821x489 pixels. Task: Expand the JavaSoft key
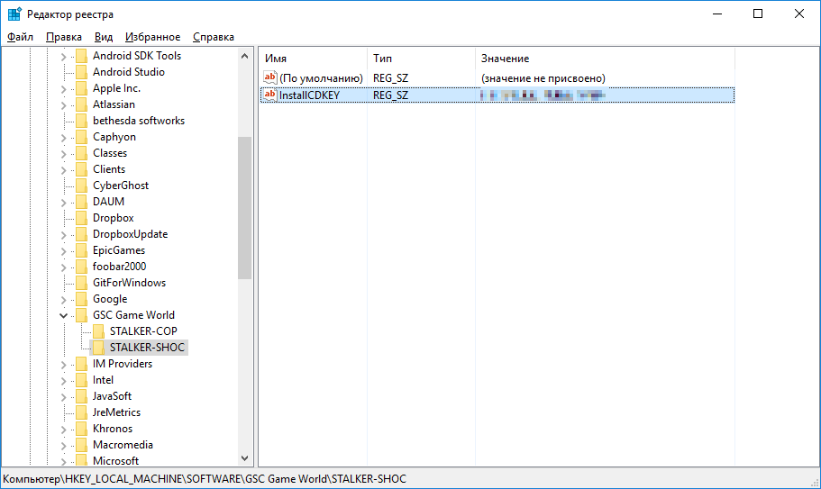(63, 397)
